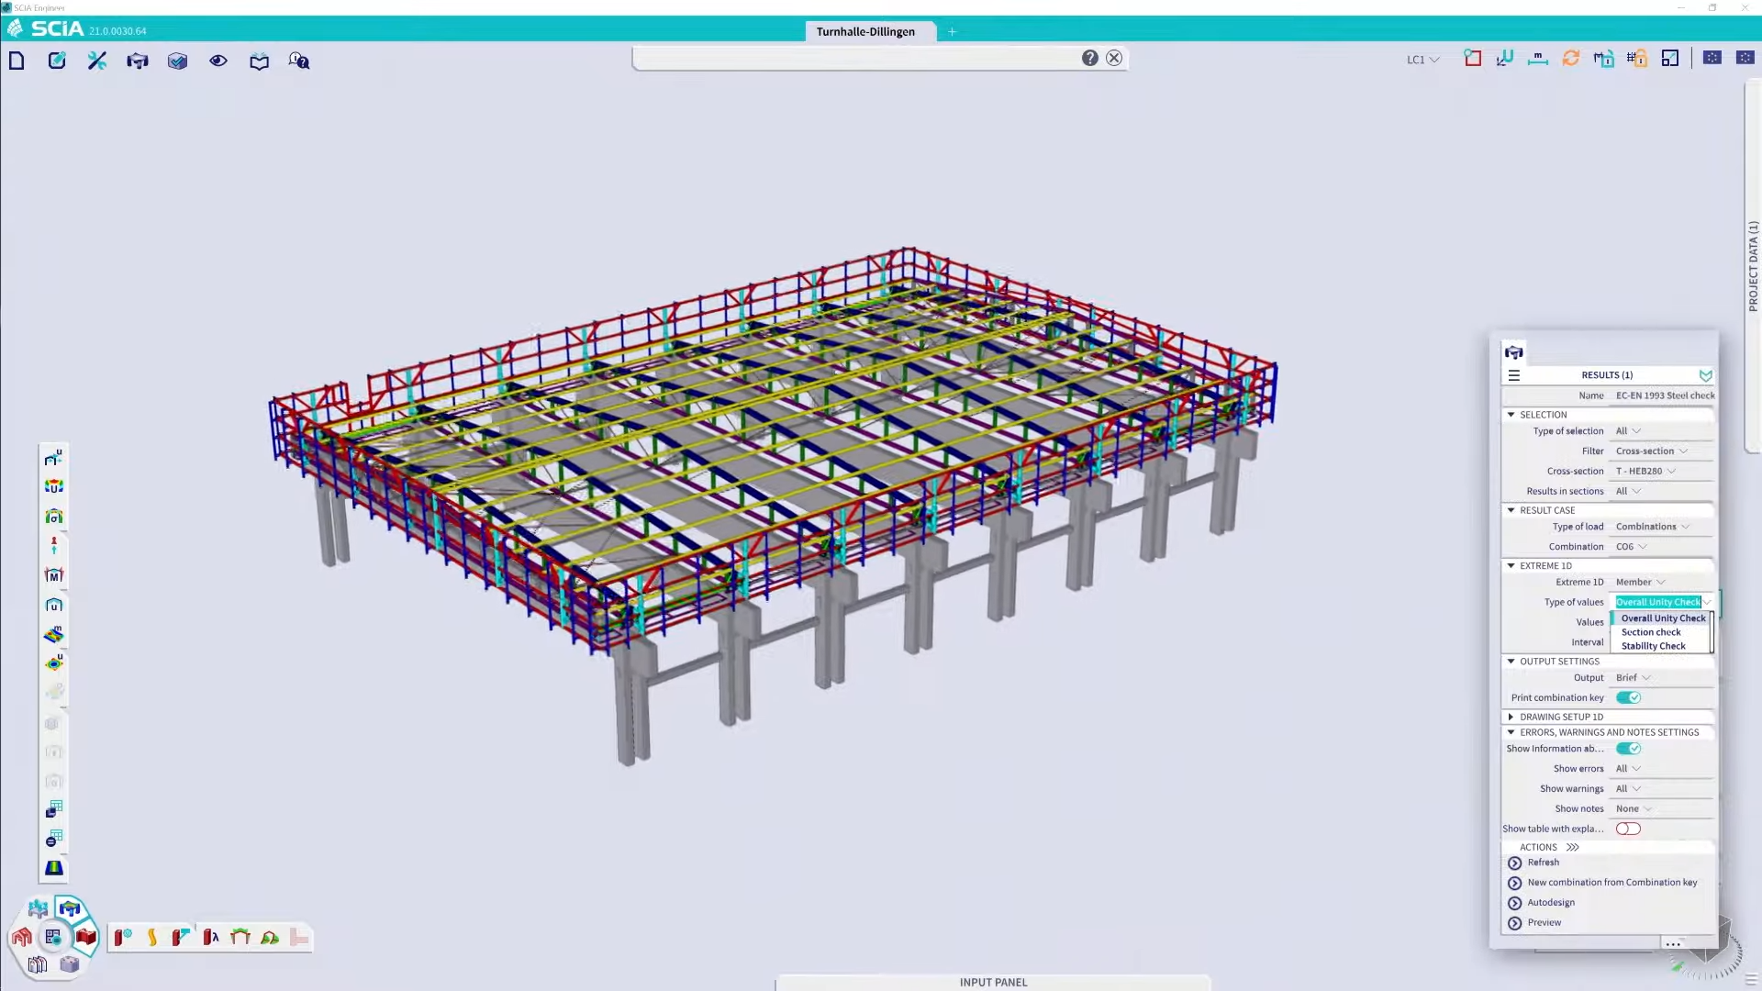Click the grid lock icon
This screenshot has width=1762, height=991.
(1637, 59)
